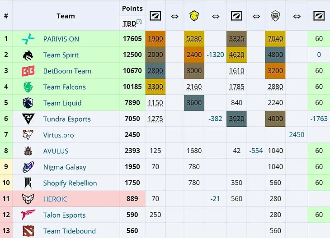Click the Team Spirit dragon logo
Viewport: 330px width, 238px height.
tap(28, 55)
